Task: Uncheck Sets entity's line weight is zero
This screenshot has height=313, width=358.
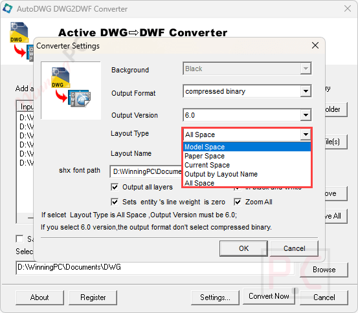Action: (115, 202)
